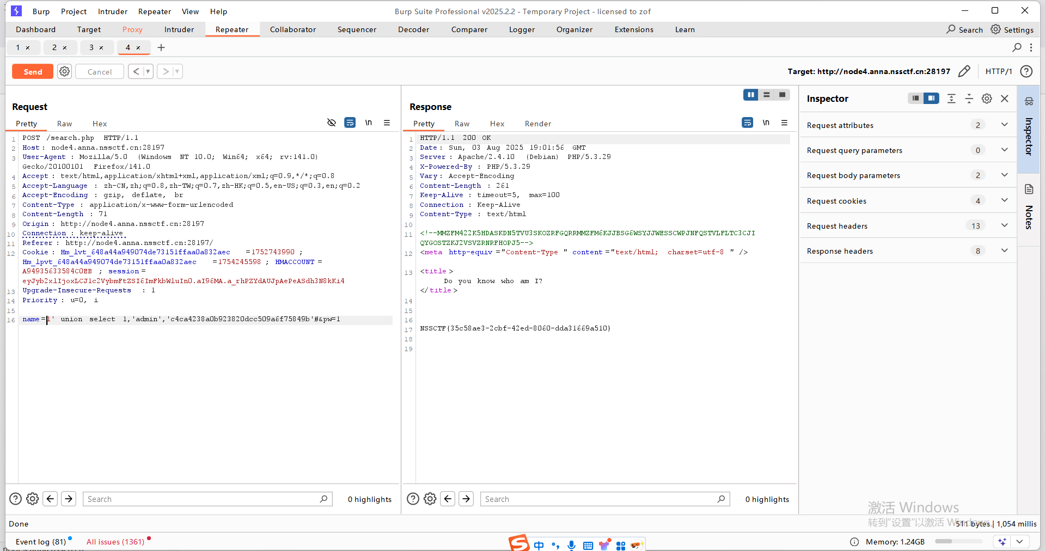Close the Inspector panel
1045x551 pixels.
[1005, 99]
